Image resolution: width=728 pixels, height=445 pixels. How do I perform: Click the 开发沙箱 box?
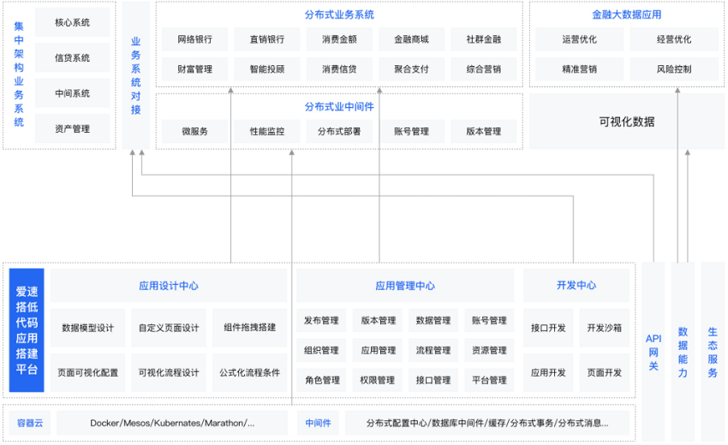(x=605, y=328)
